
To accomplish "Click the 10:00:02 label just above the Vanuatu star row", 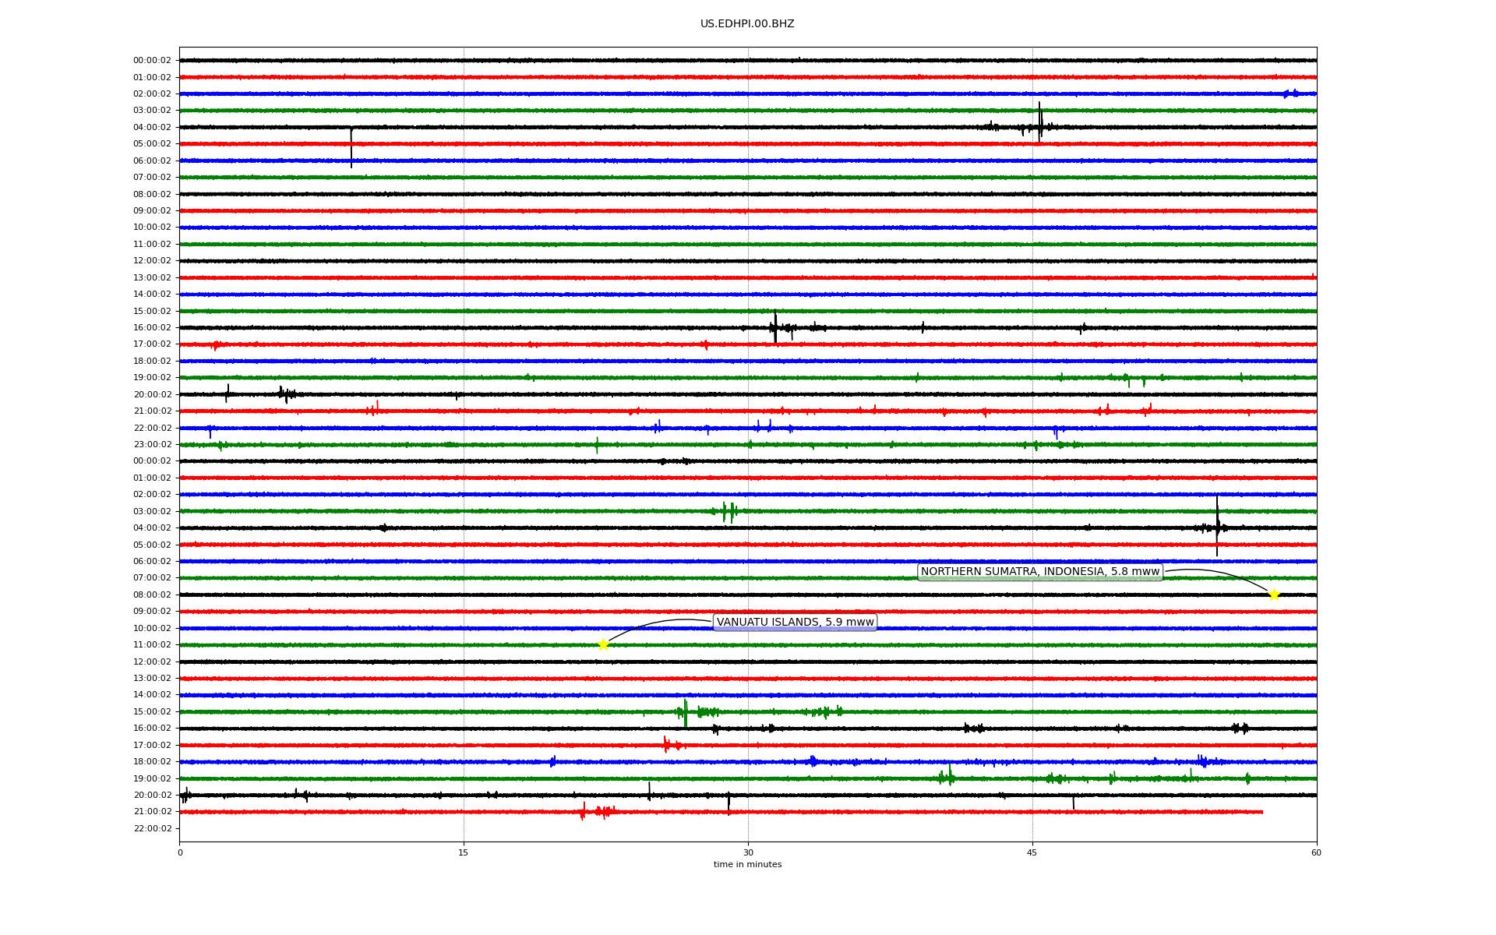I will pyautogui.click(x=152, y=629).
